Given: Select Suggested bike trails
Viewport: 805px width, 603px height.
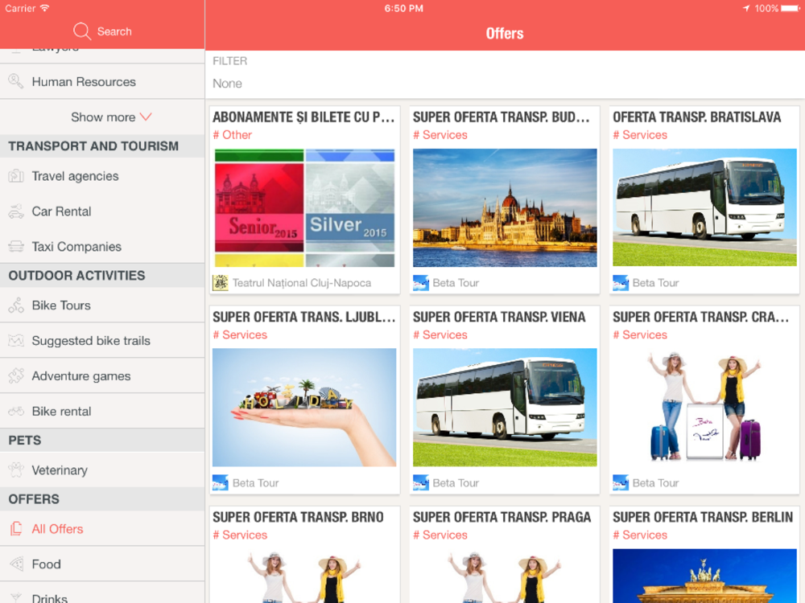Looking at the screenshot, I should coord(103,340).
